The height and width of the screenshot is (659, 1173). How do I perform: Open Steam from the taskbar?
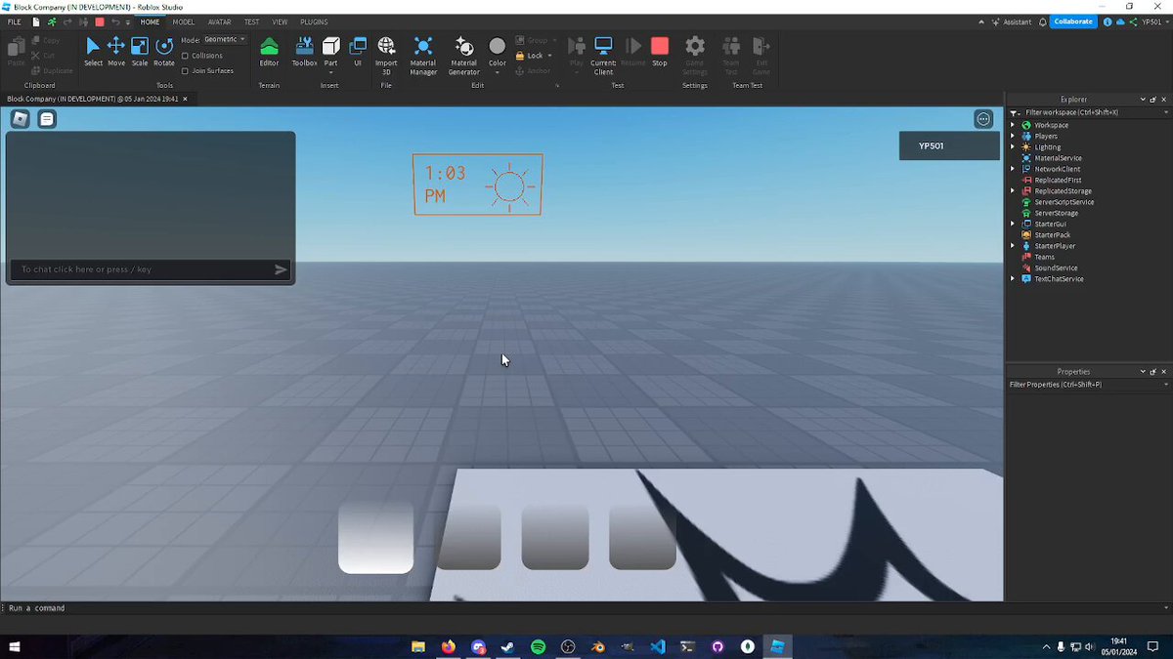click(x=507, y=646)
